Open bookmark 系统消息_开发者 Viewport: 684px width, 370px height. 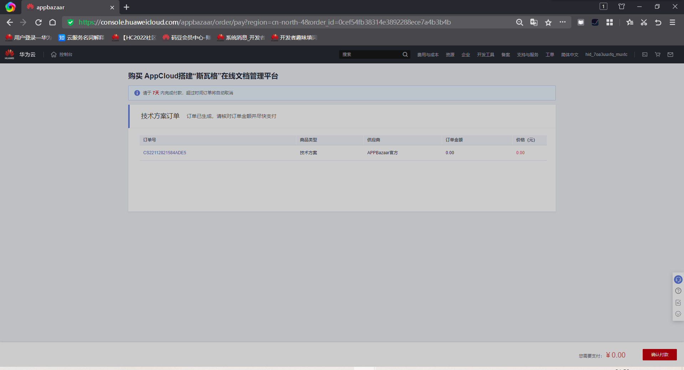241,37
